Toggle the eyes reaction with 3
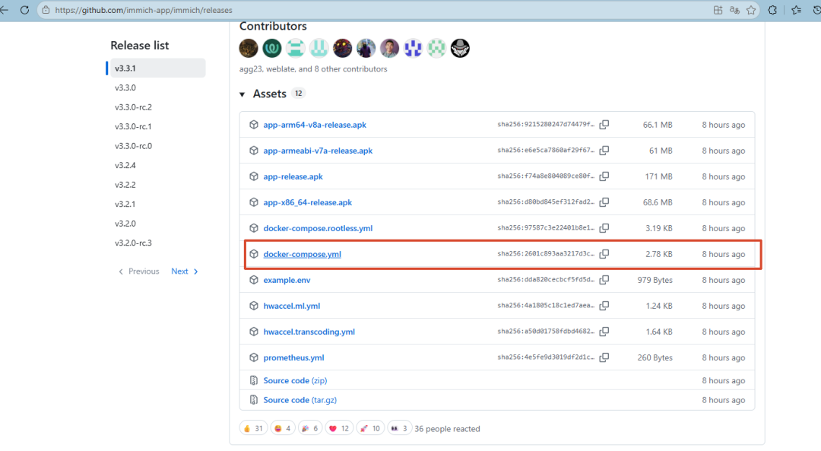This screenshot has width=821, height=451. point(399,428)
